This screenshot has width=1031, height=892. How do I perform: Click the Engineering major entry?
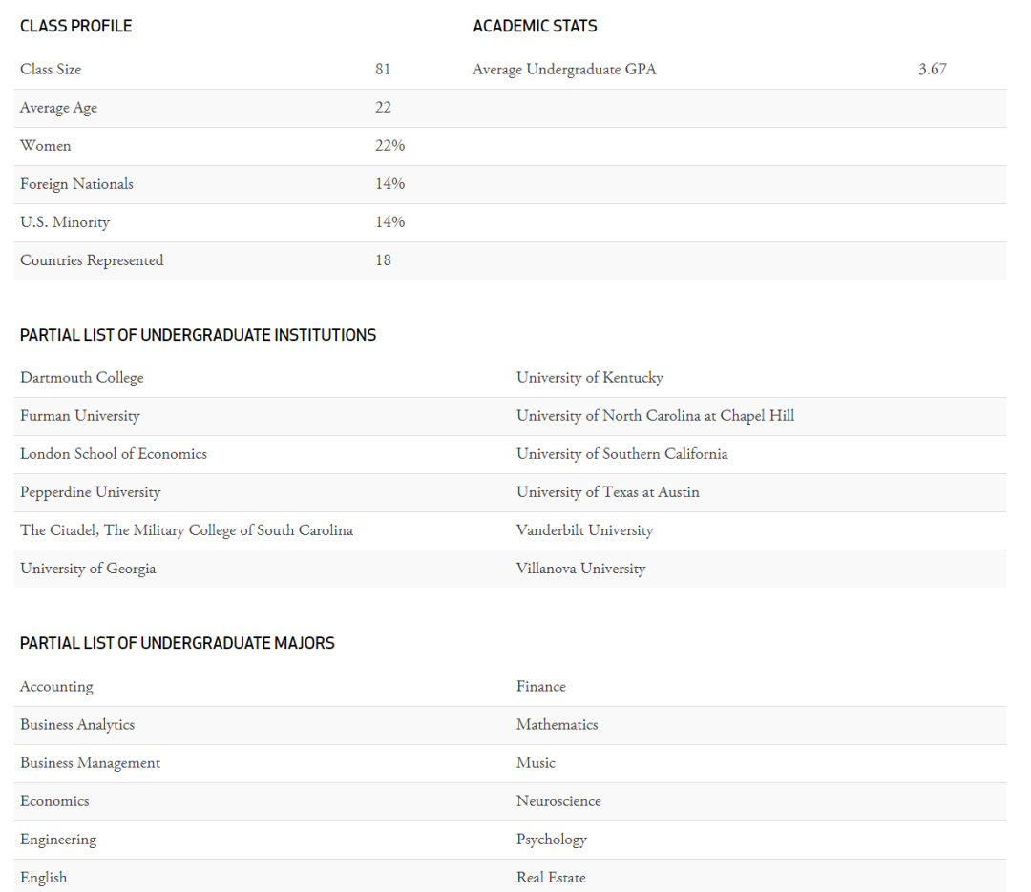coord(58,840)
